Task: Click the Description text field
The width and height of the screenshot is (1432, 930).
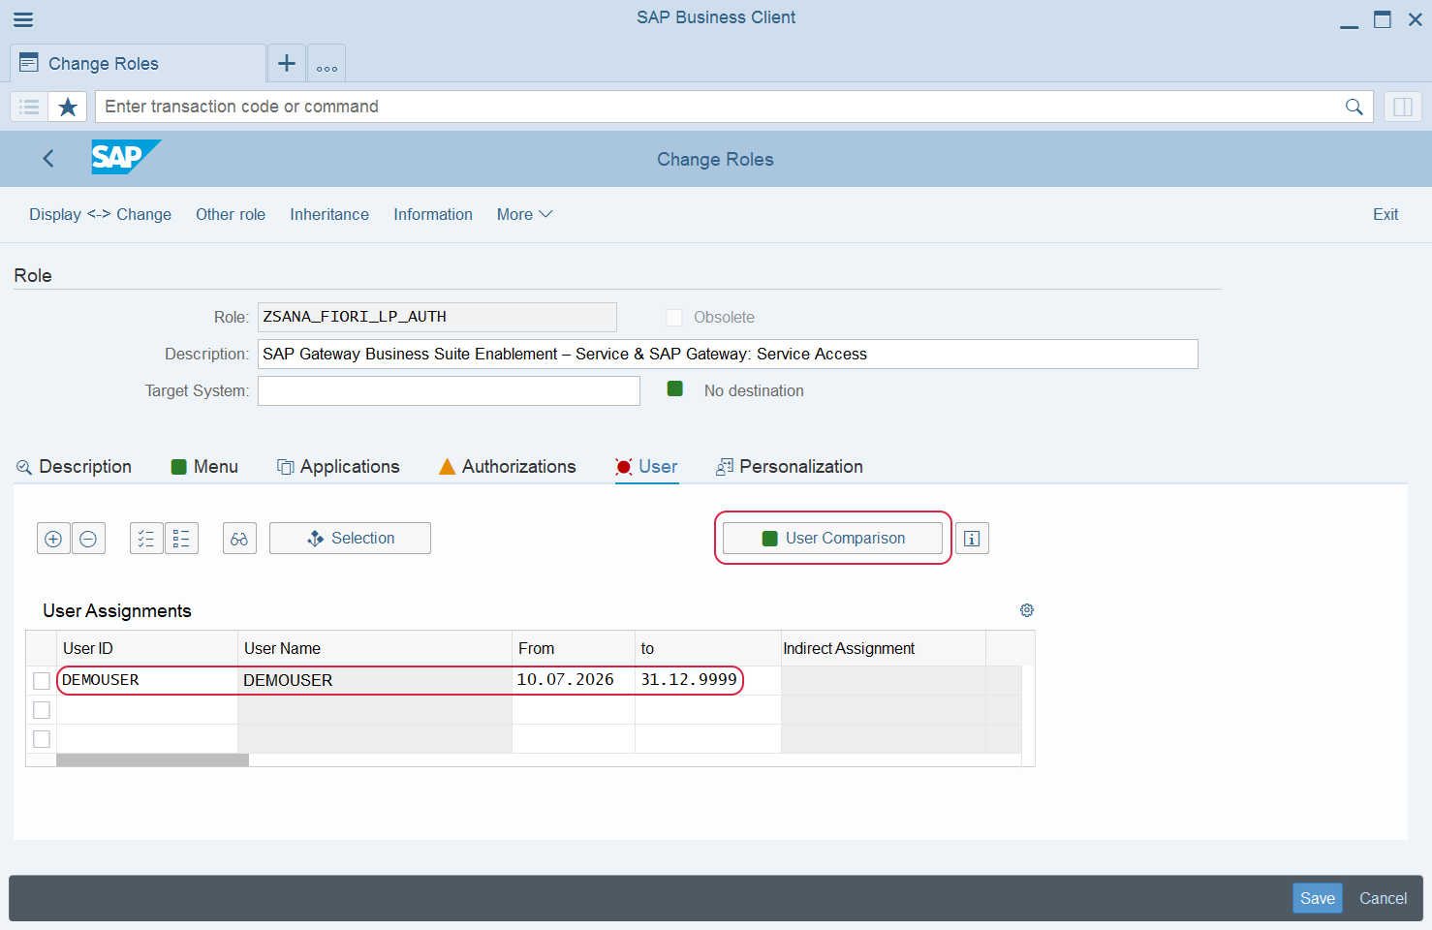Action: tap(728, 354)
